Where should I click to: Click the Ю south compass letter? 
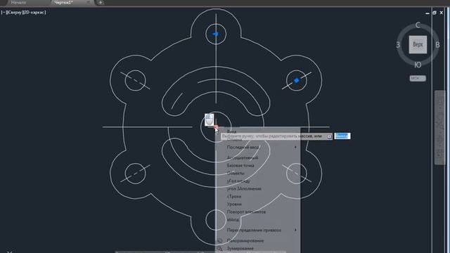tap(418, 65)
